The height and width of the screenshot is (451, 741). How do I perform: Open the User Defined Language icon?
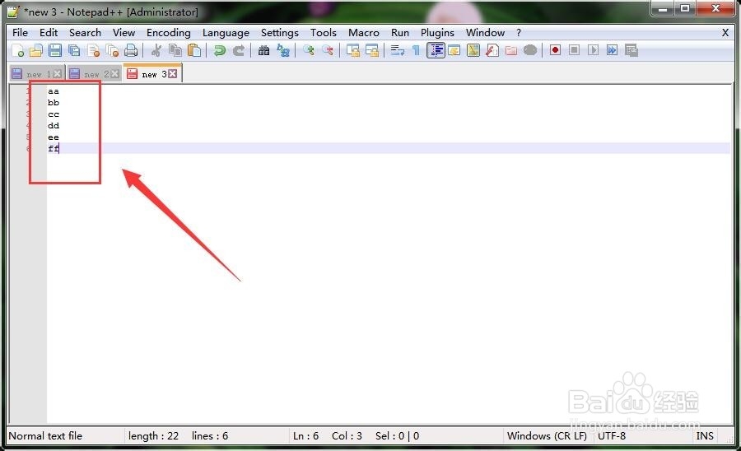pyautogui.click(x=454, y=50)
